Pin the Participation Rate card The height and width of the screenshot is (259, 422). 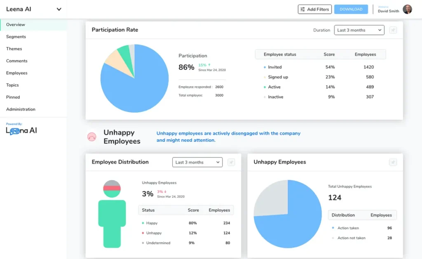click(394, 30)
